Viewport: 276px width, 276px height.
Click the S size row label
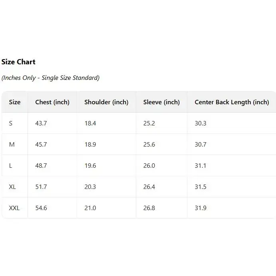(11, 123)
